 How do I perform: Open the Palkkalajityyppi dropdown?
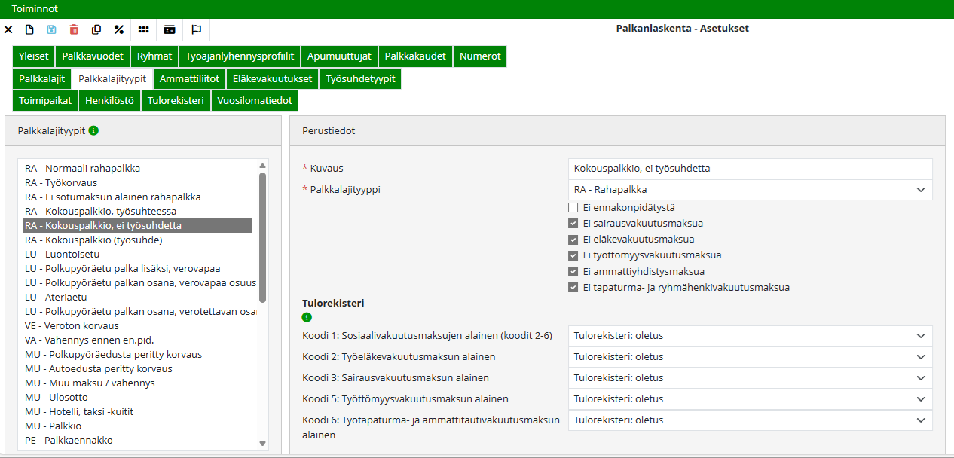pos(920,190)
